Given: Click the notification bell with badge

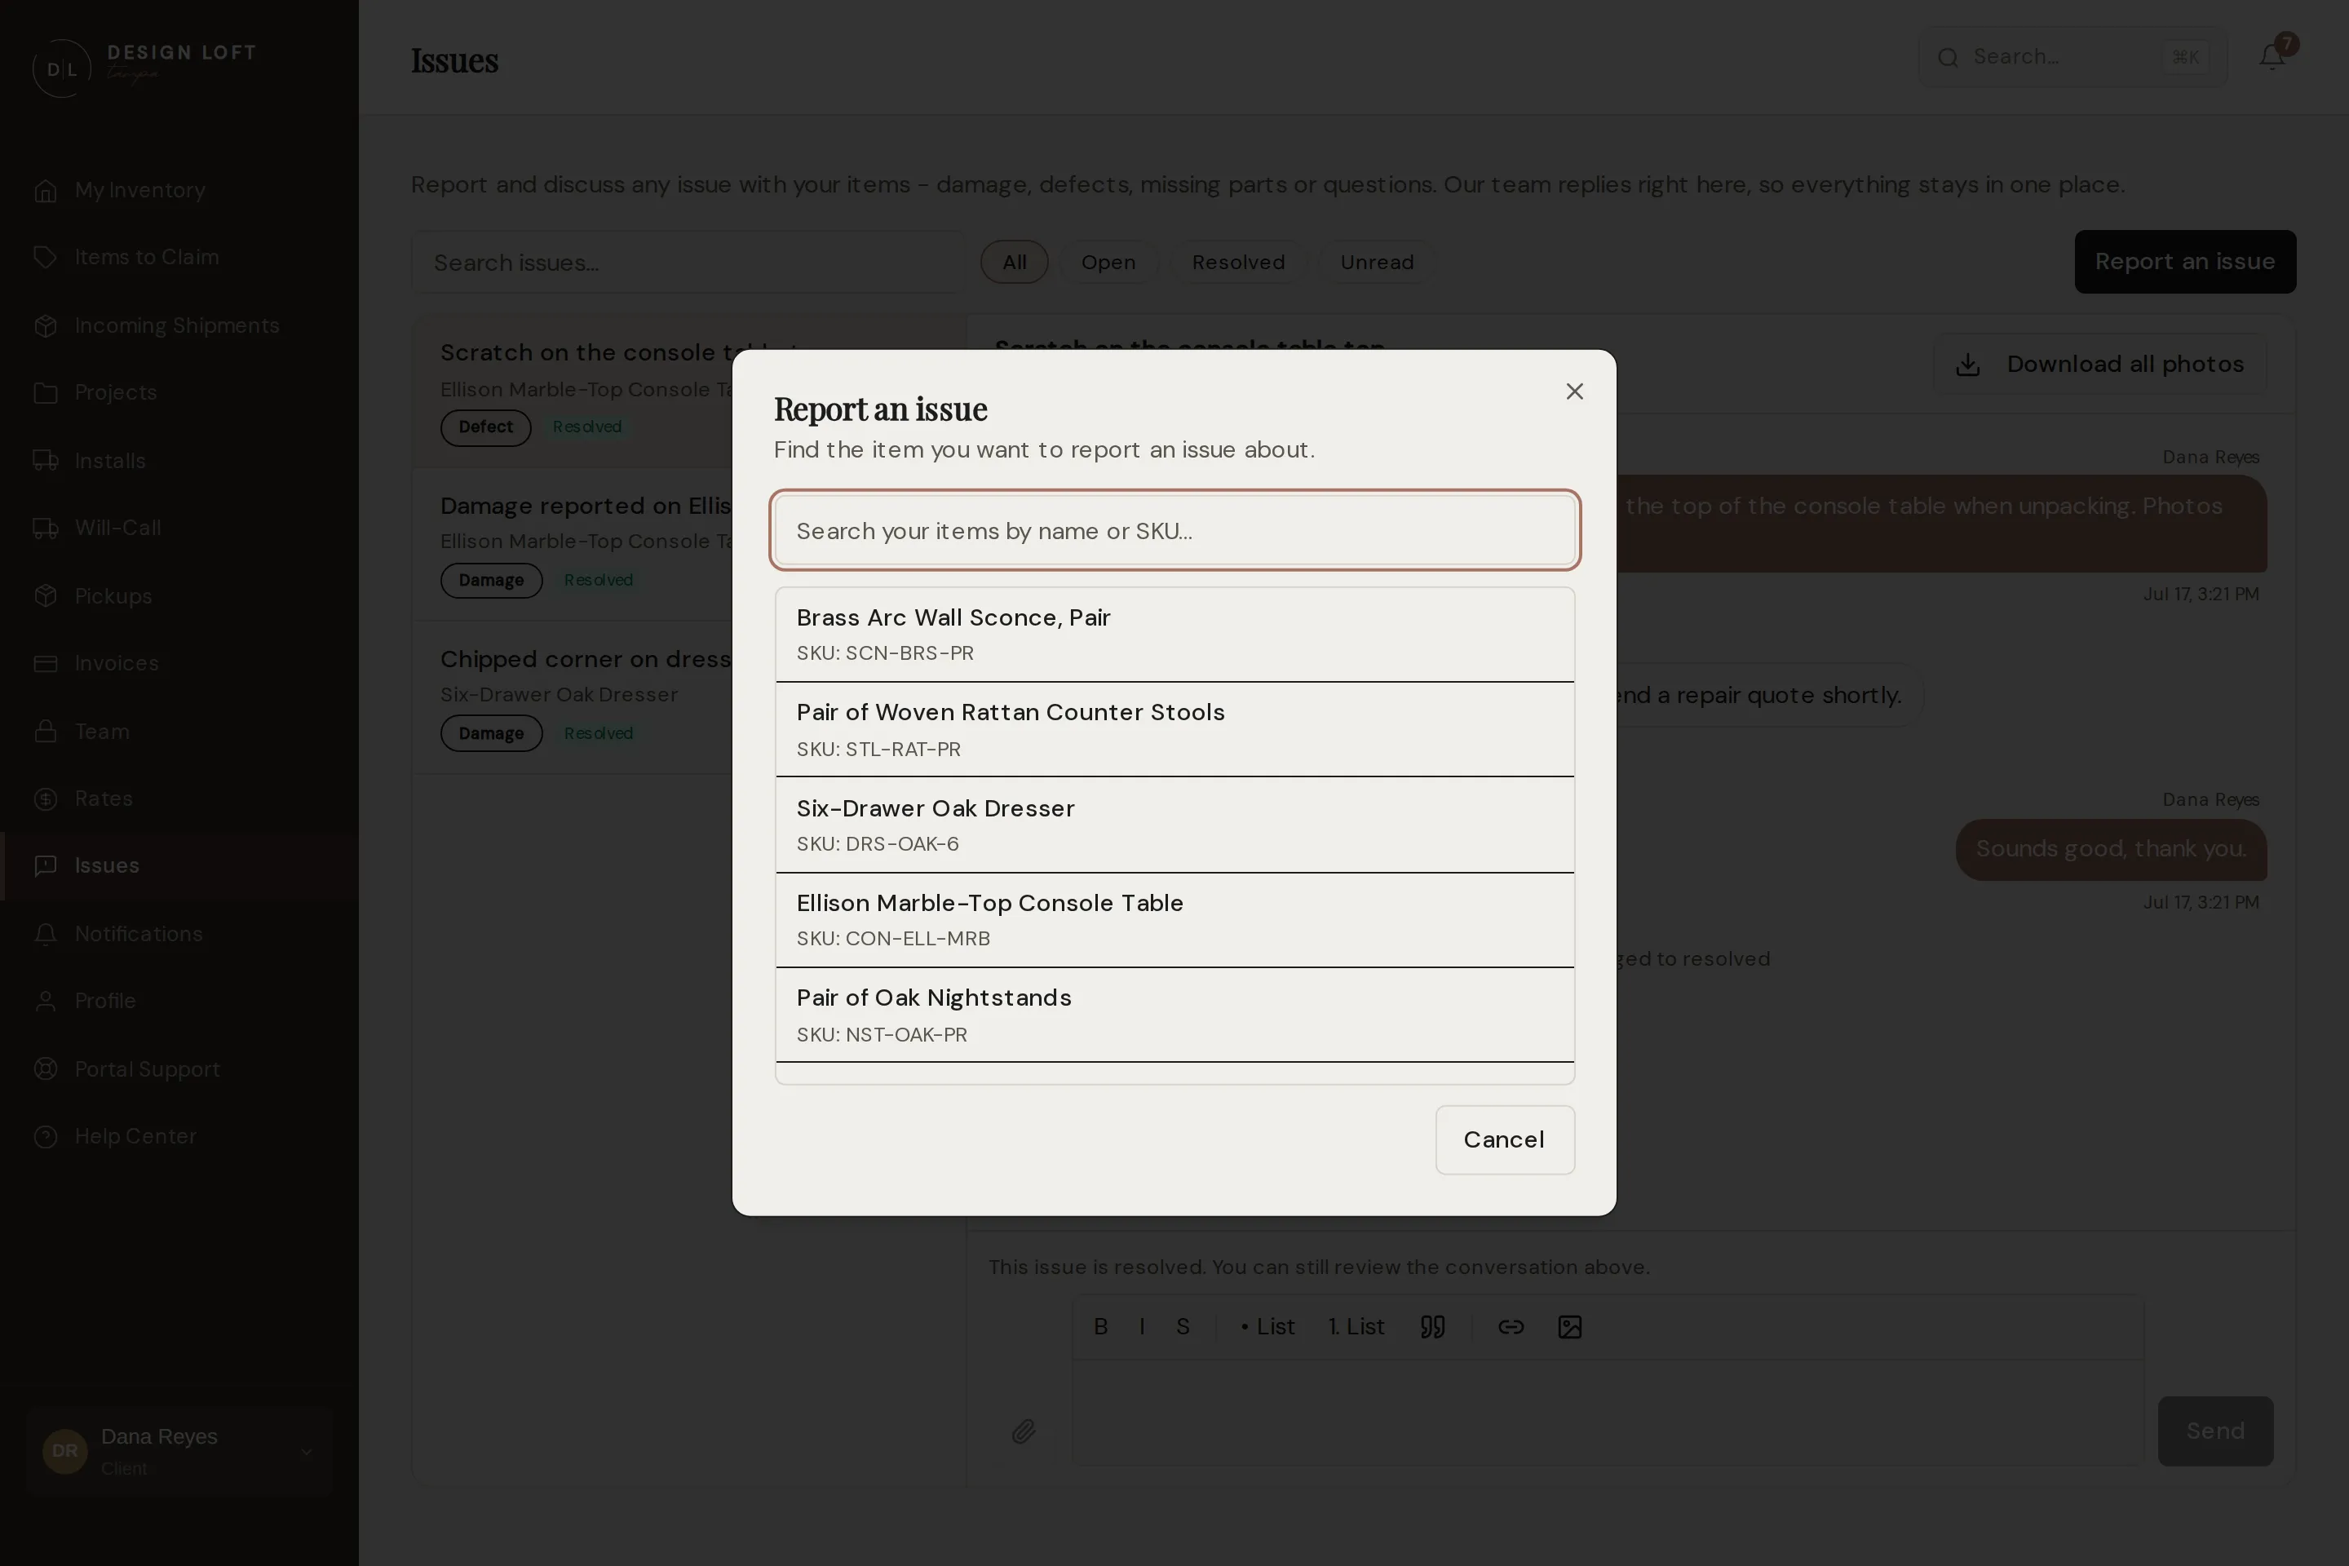Looking at the screenshot, I should [2272, 57].
